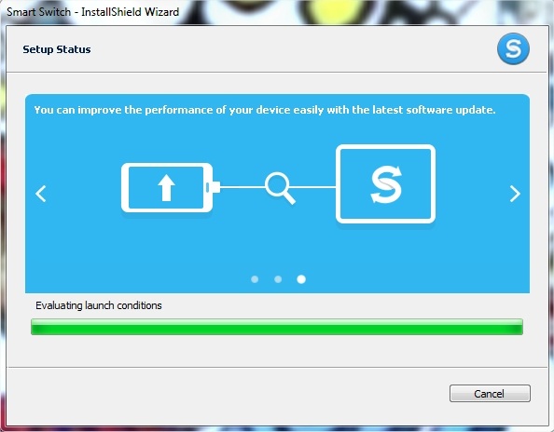Click the blue slideshow banner background
Screen dimensions: 554x432
[x=277, y=247]
